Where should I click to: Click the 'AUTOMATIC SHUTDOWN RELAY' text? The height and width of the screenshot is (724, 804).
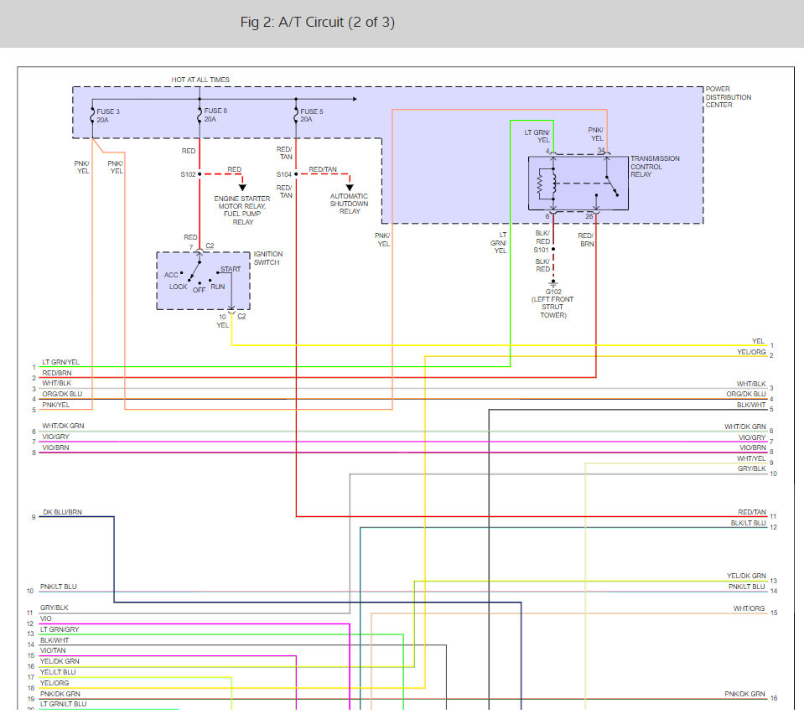350,204
